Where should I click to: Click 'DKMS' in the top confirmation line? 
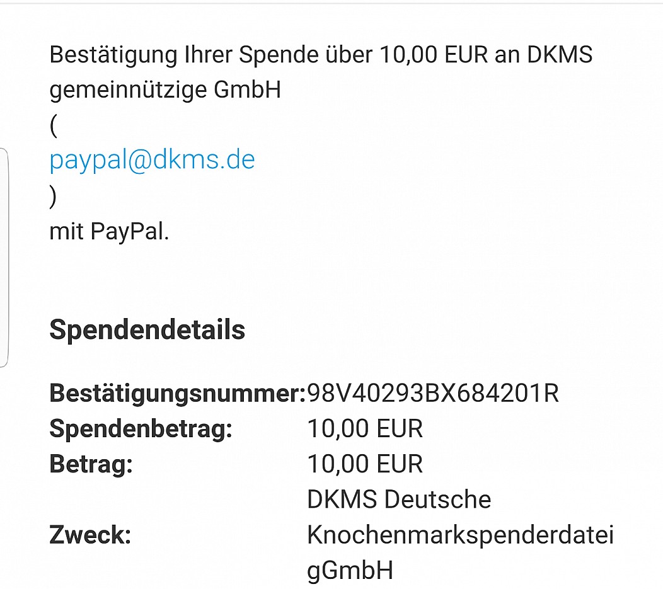click(560, 55)
